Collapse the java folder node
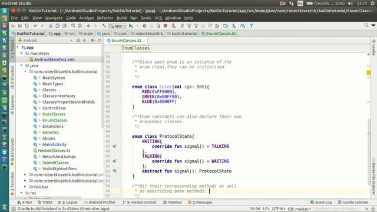The height and width of the screenshot is (212, 377). (x=22, y=65)
